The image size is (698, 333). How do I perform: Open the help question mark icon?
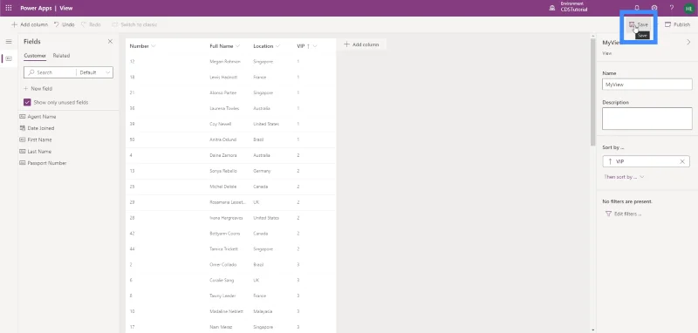(672, 8)
